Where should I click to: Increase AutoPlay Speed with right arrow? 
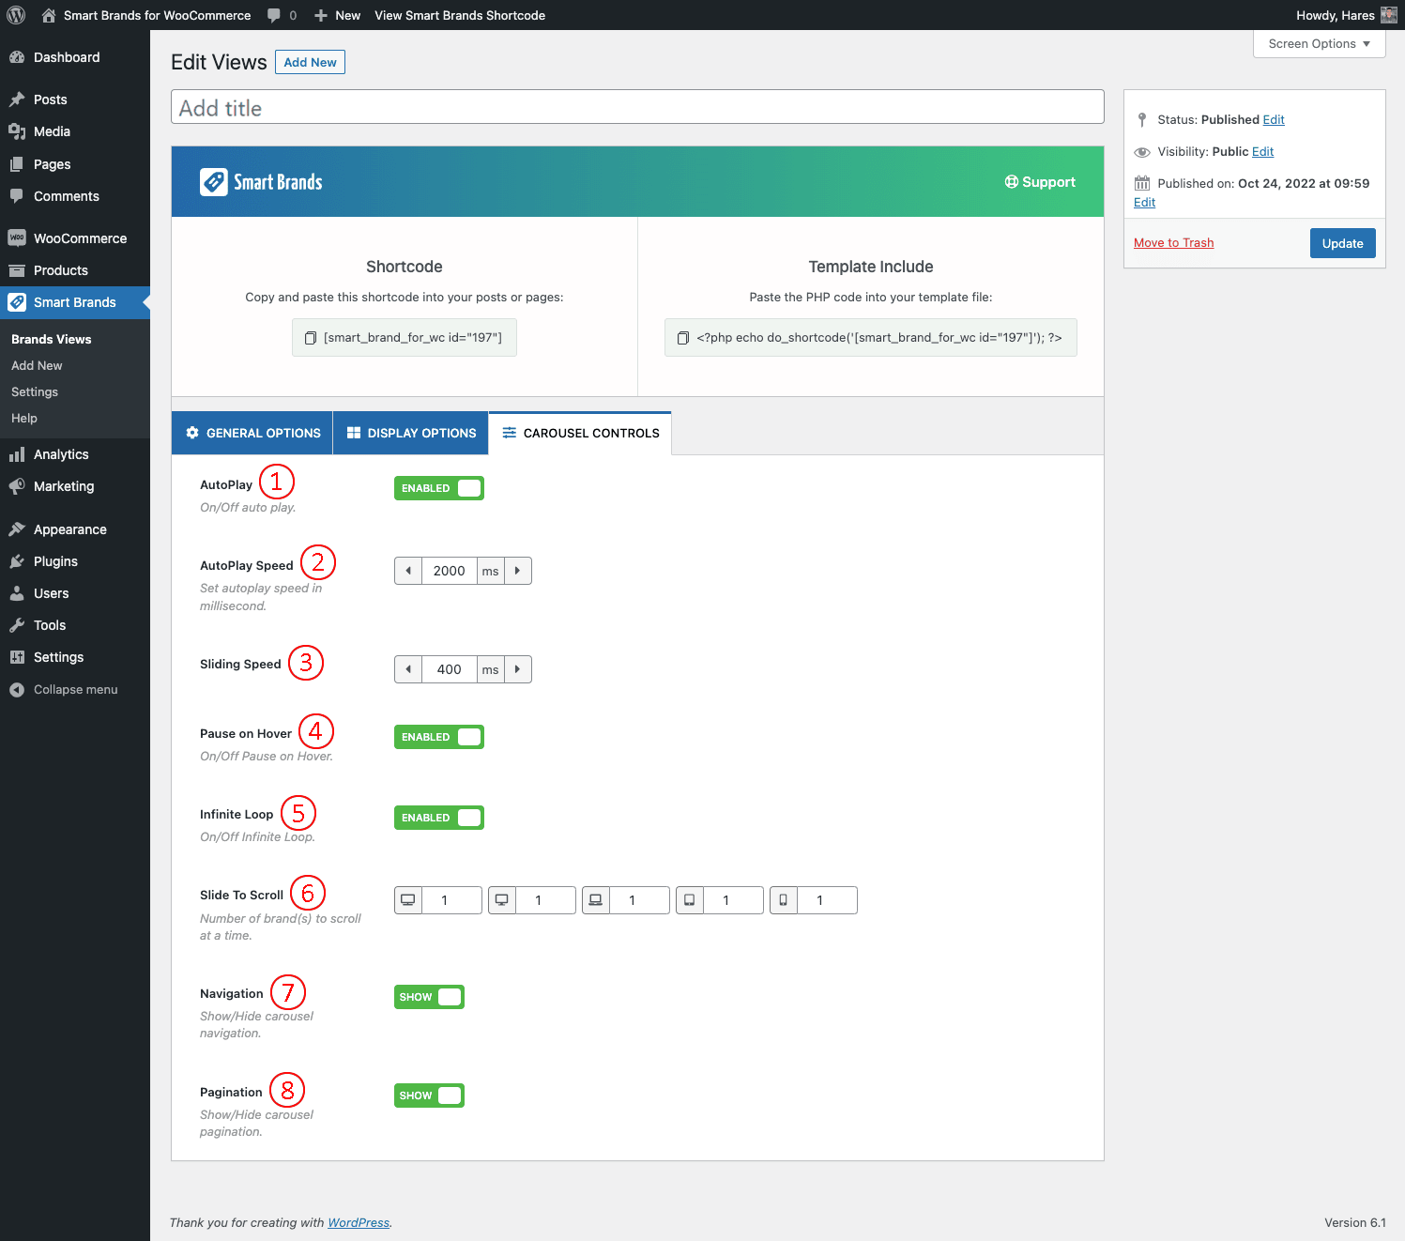pyautogui.click(x=517, y=571)
